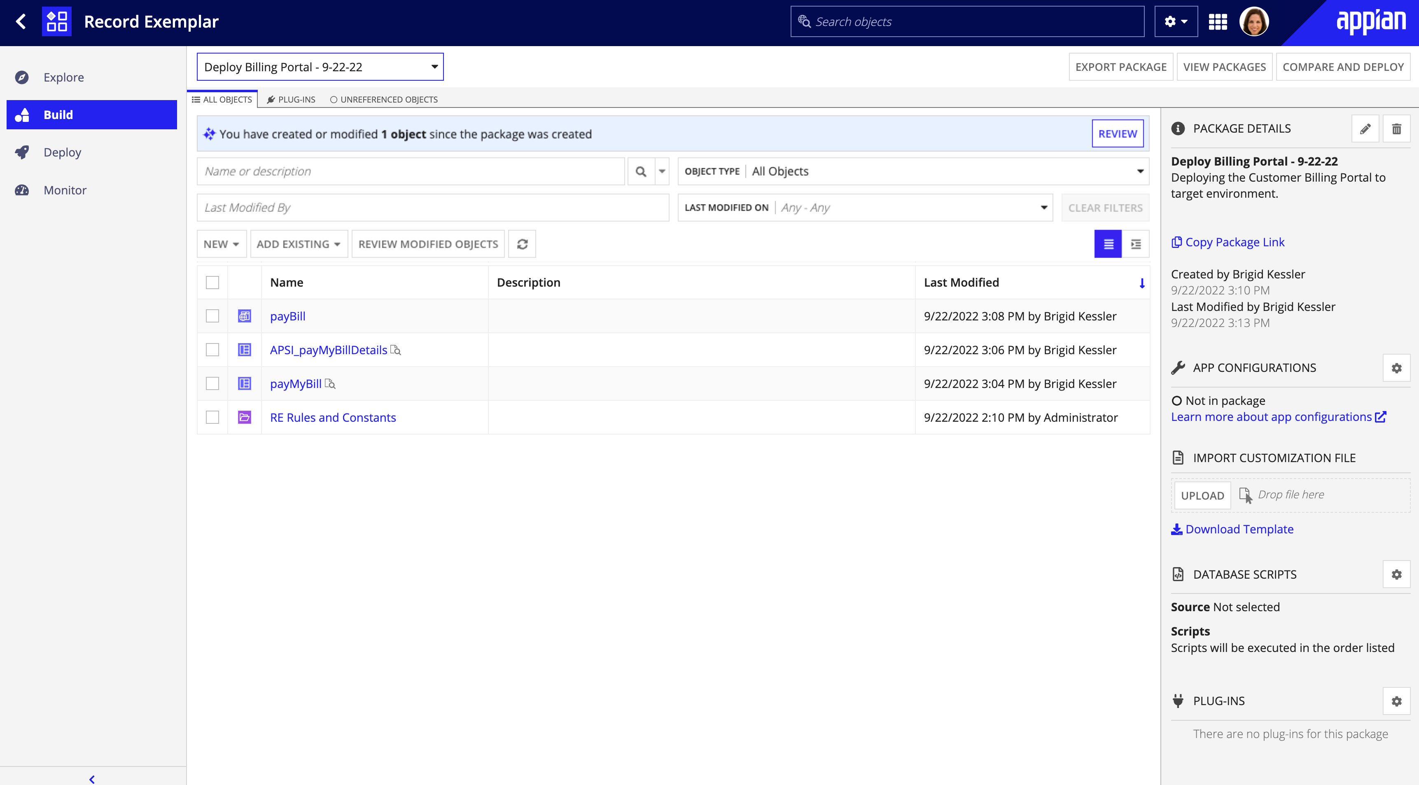The image size is (1419, 785).
Task: Click the payMyBill interface icon
Action: coord(245,383)
